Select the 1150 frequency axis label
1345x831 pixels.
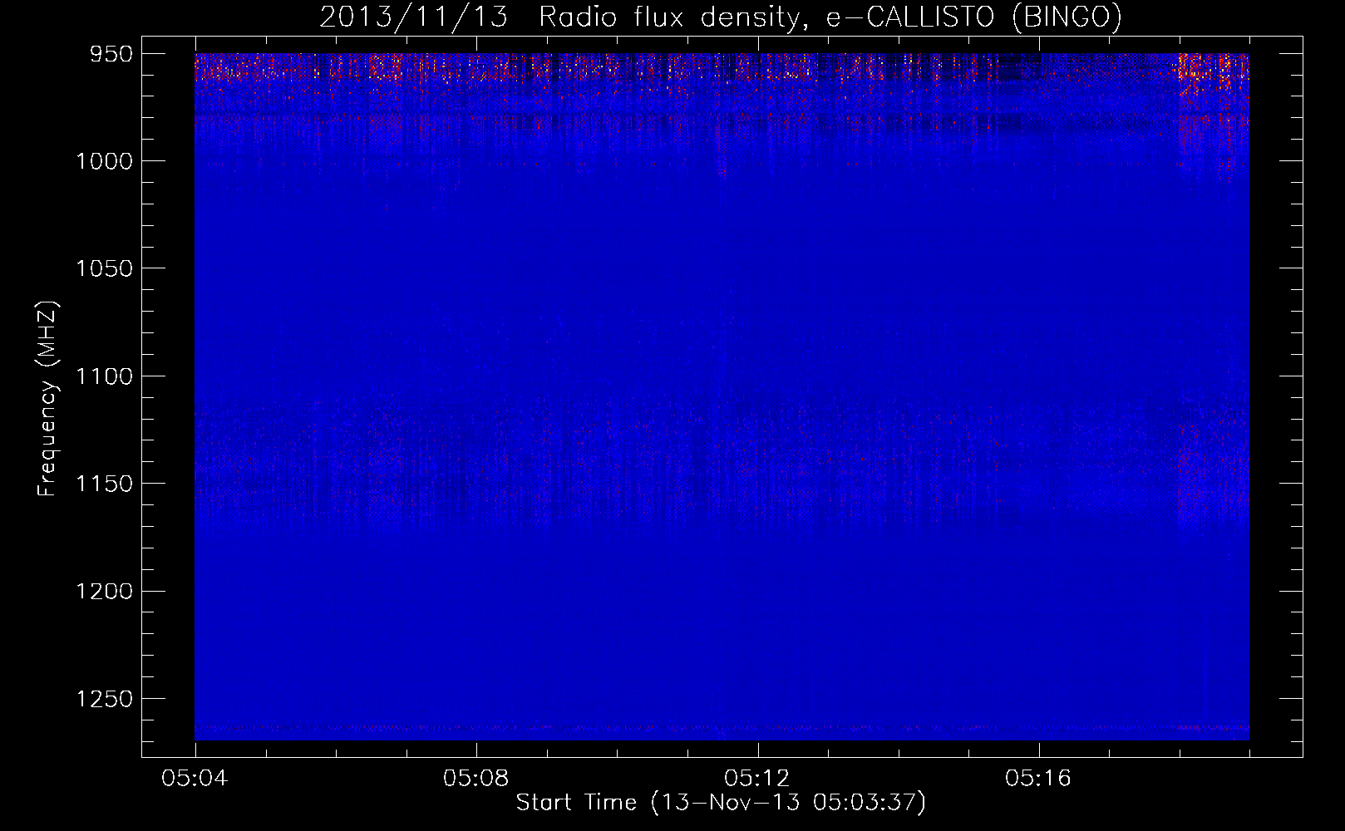(x=104, y=484)
